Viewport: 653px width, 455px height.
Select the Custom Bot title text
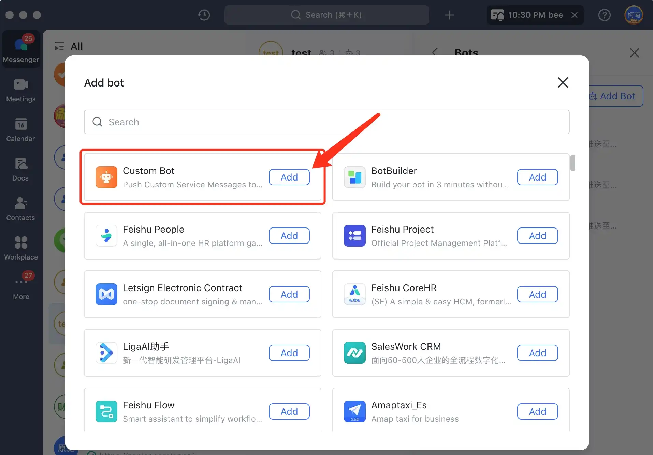click(148, 171)
